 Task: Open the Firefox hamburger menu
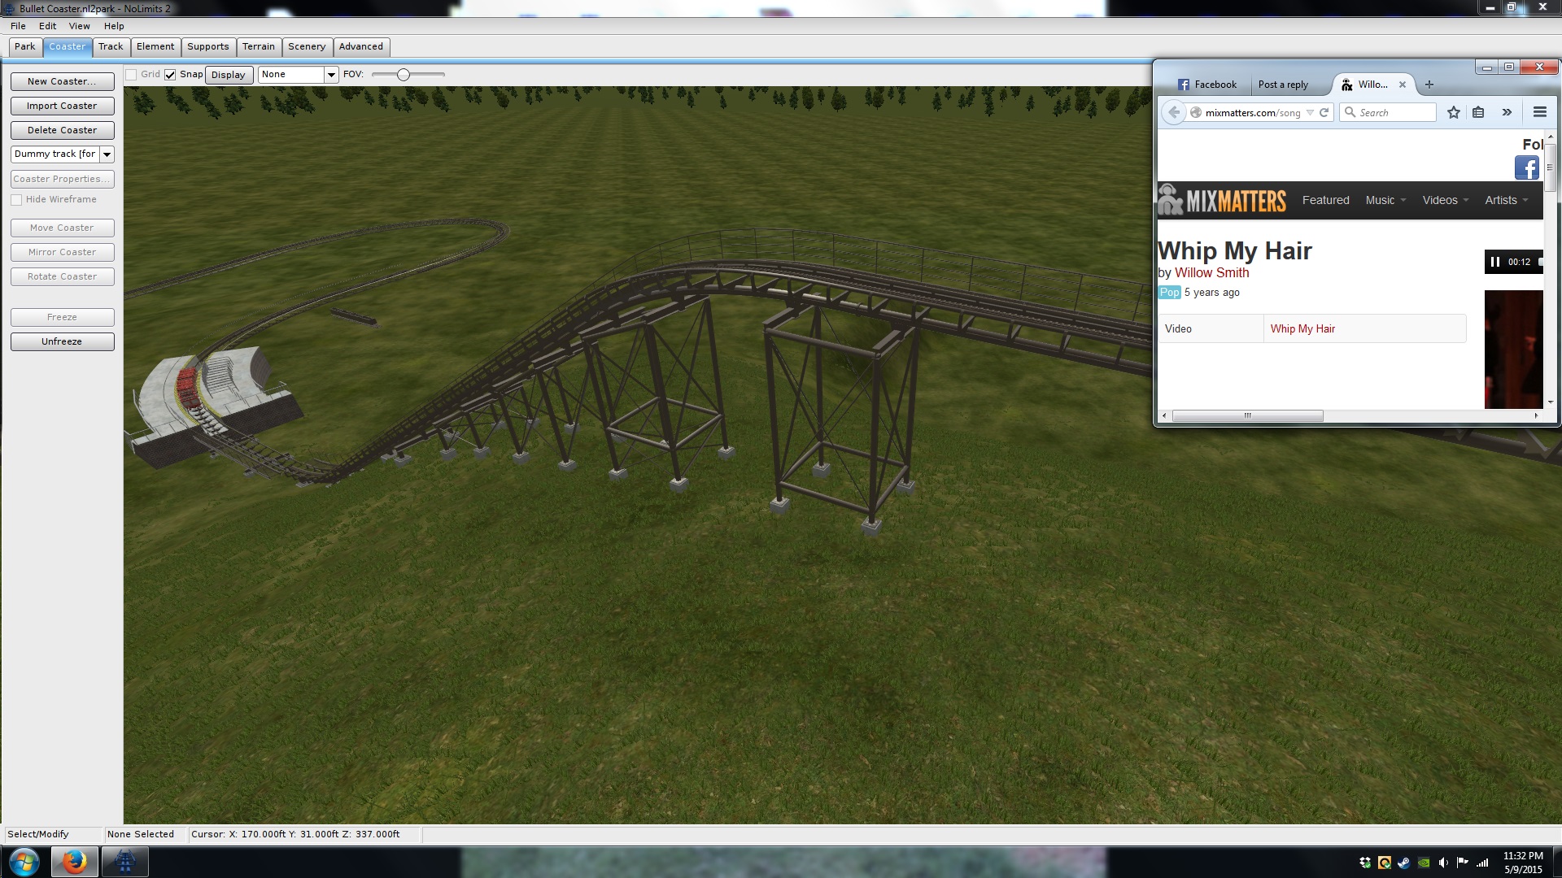[1539, 113]
